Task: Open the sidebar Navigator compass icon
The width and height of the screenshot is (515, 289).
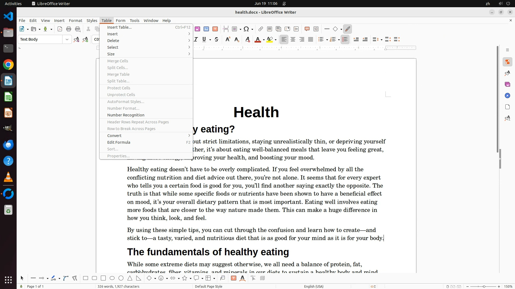Action: tap(507, 96)
